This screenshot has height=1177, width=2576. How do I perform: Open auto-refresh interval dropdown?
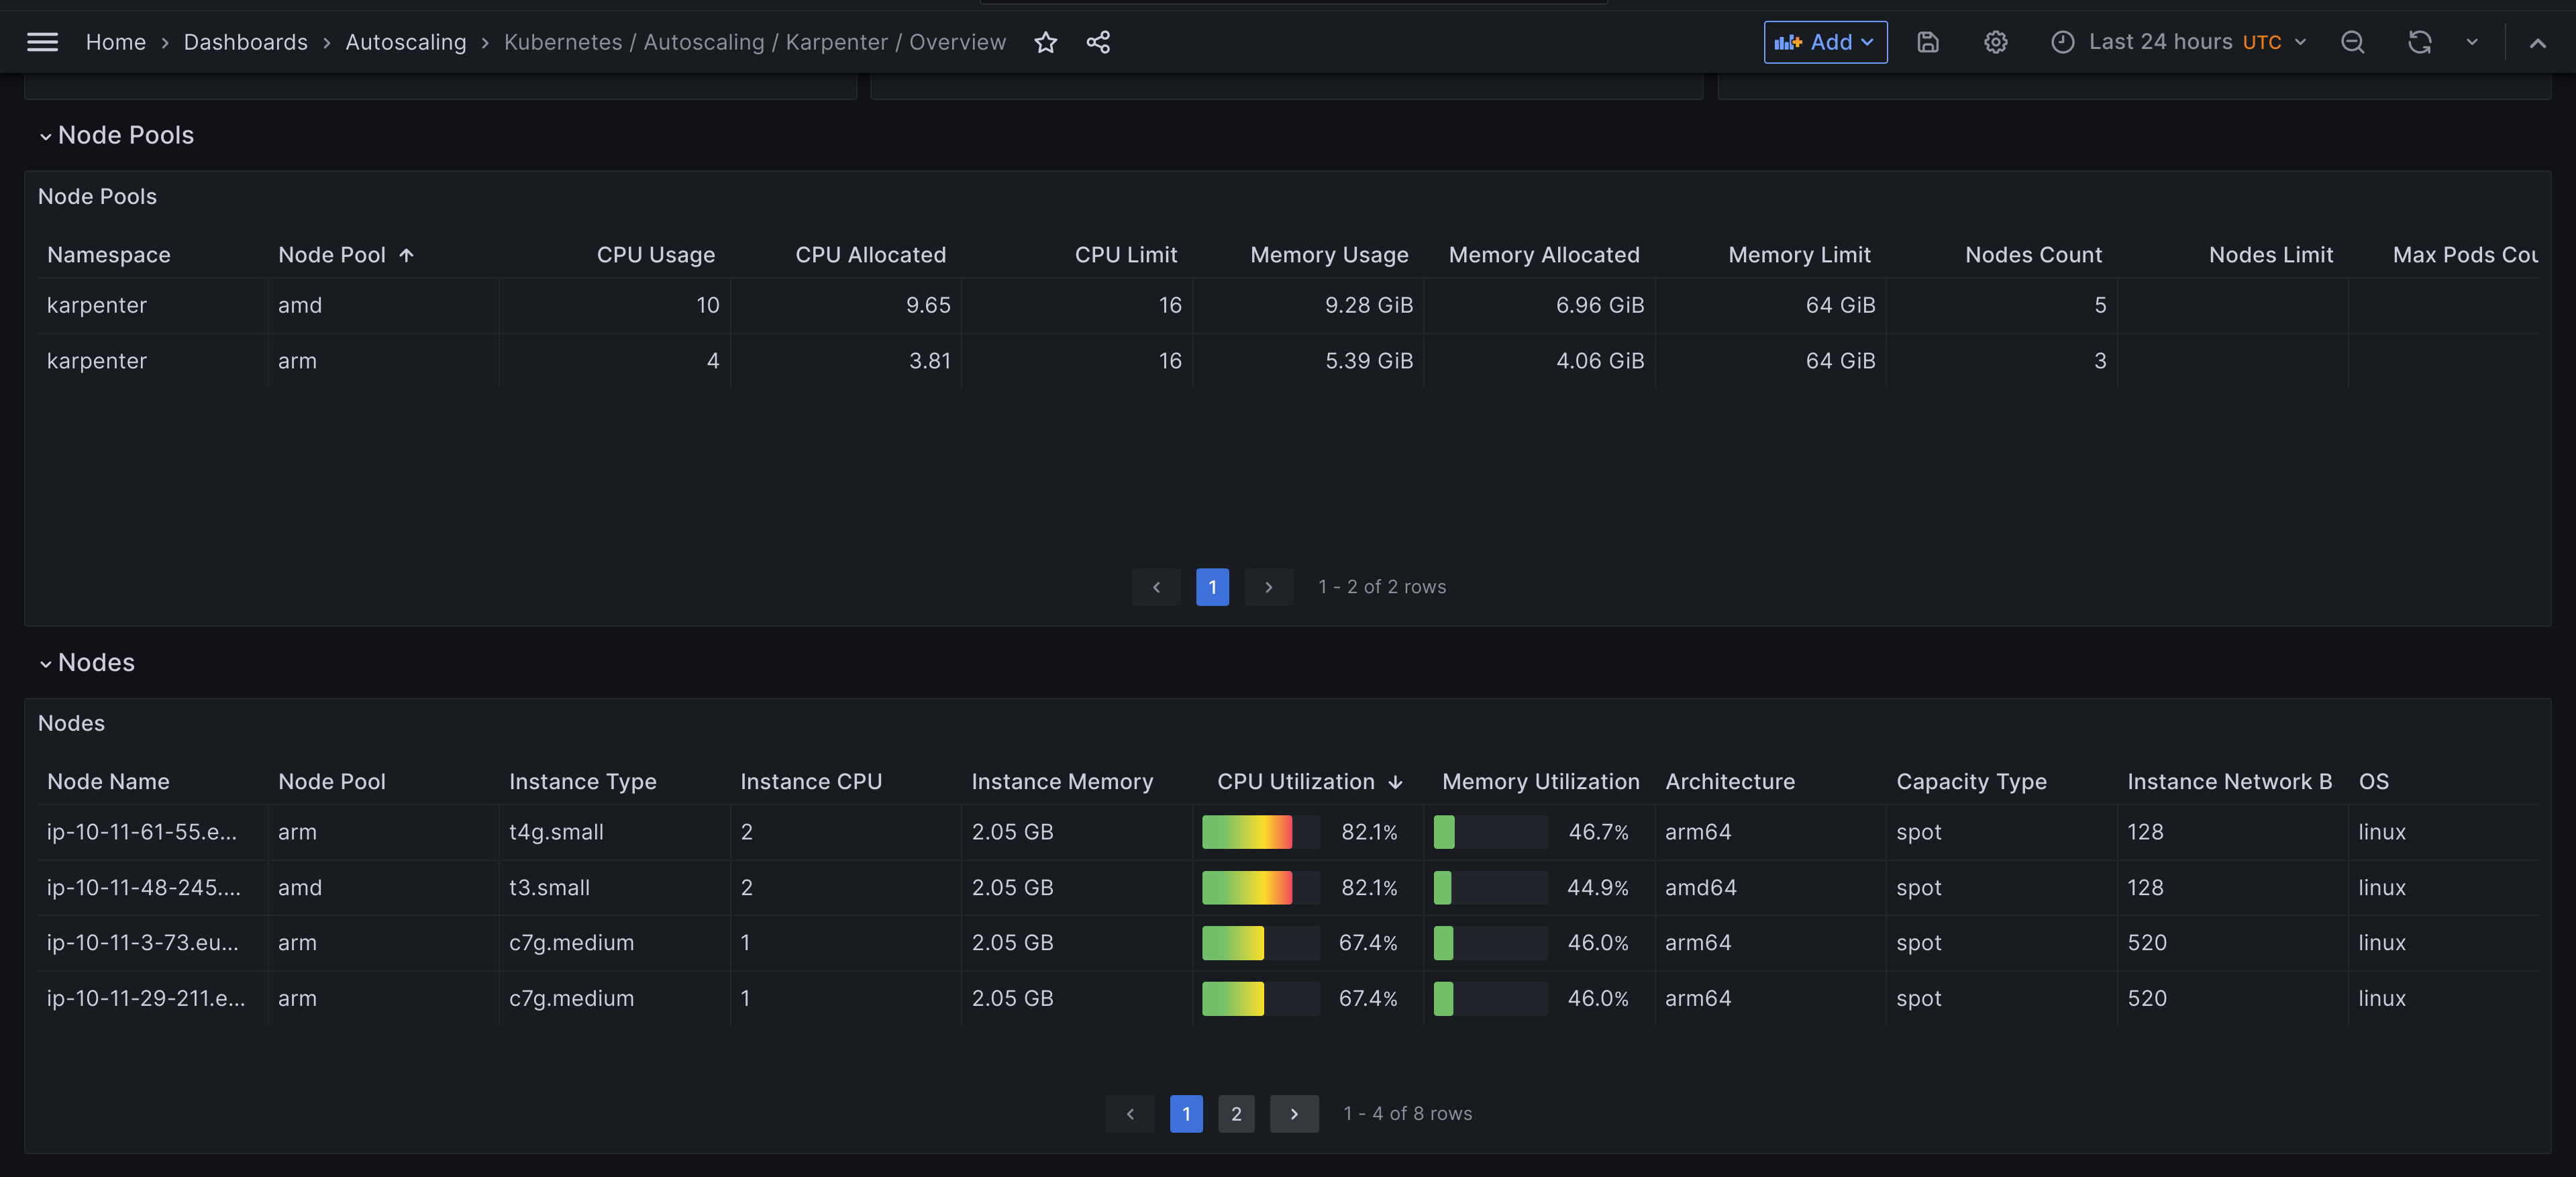tap(2471, 42)
